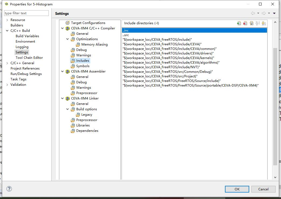
Task: Open the help icon at bottom left
Action: [x=9, y=189]
